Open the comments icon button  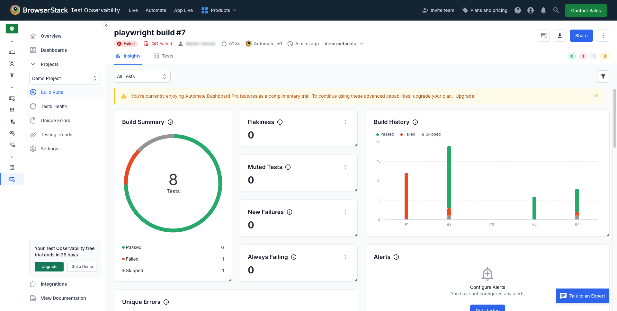coord(543,36)
